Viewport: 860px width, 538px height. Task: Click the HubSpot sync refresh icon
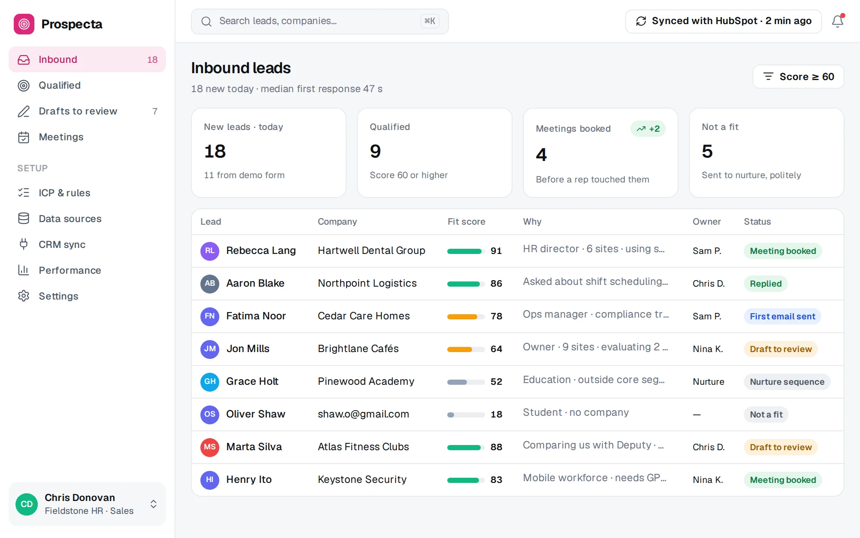(641, 21)
